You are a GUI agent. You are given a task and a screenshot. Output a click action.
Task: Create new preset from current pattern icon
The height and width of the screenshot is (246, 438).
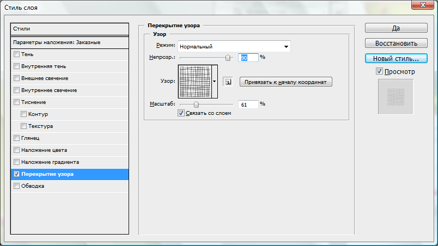click(x=228, y=82)
